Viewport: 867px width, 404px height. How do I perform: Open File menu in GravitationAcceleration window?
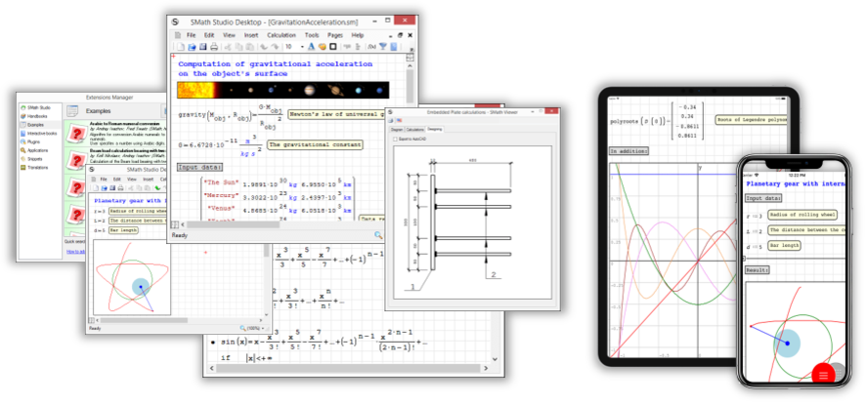pyautogui.click(x=191, y=35)
